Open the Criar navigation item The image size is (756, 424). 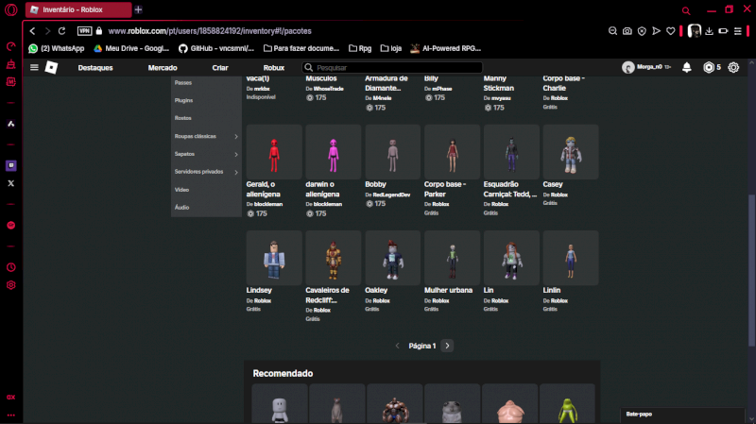point(220,68)
